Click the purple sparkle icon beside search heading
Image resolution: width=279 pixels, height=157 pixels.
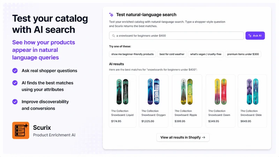111,15
